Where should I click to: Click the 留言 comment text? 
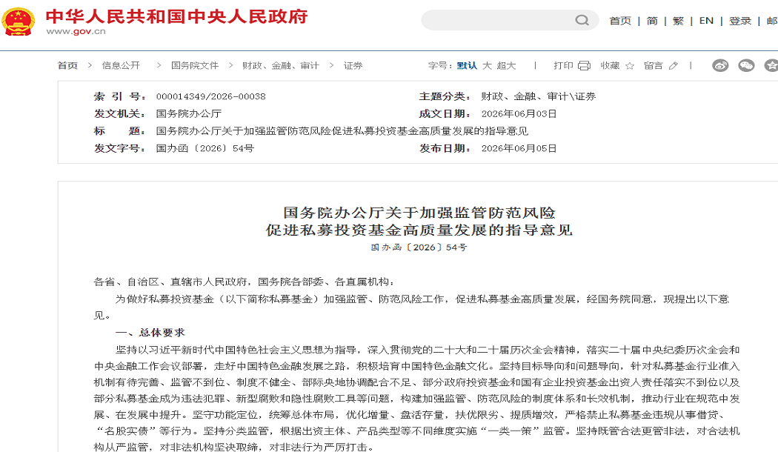pyautogui.click(x=653, y=65)
